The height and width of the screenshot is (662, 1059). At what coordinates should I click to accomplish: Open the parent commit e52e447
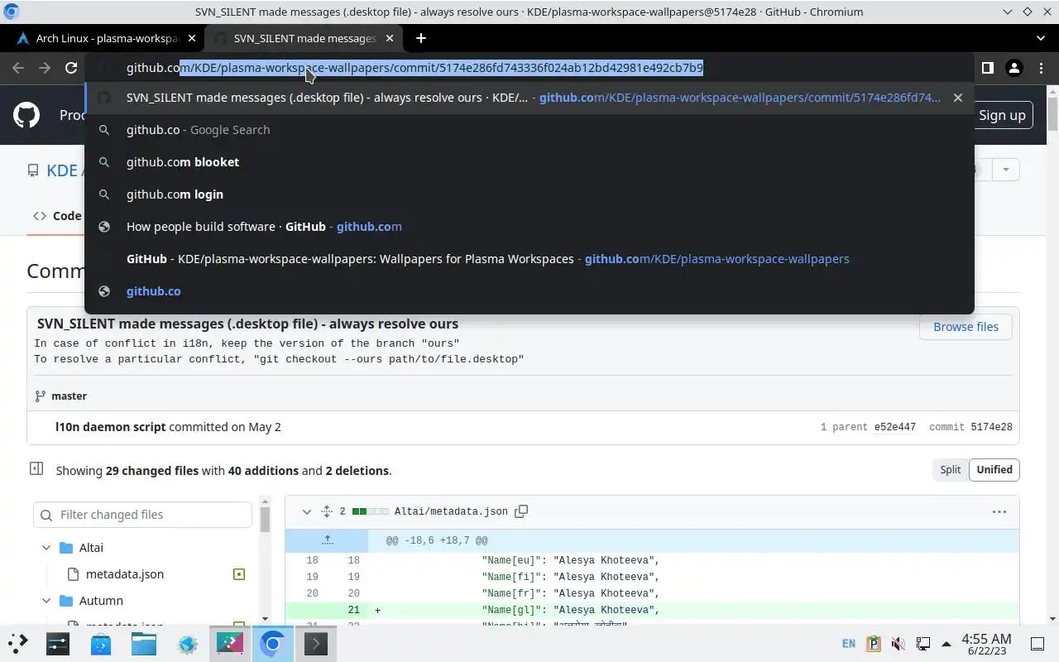pos(895,428)
